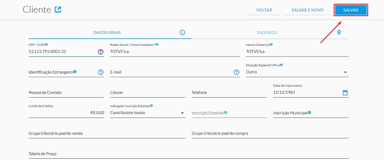
Task: Focus the Pessoa de Contato field
Action: point(66,93)
